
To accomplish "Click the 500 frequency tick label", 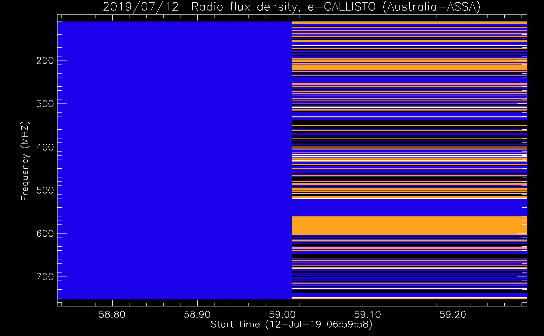I will 45,190.
